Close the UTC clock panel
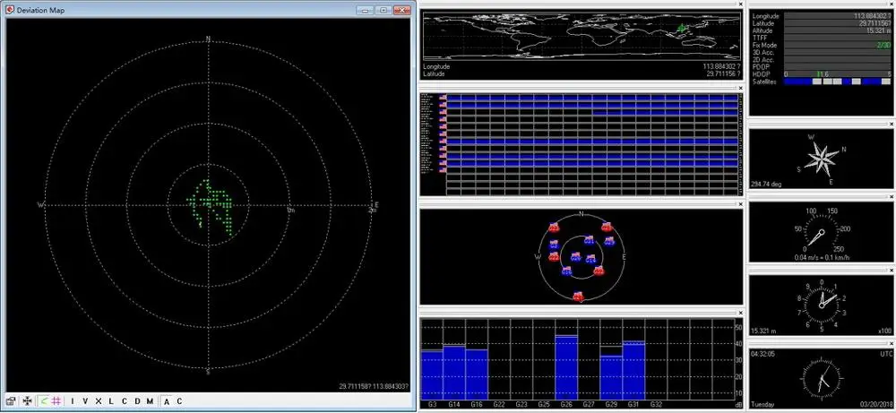 [x=892, y=343]
